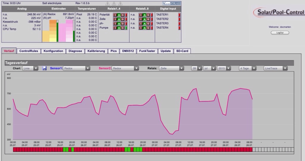Viewport: 305px width, 161px height.
Task: Click the x-axis label 12:00 27.07.
Action: point(190,144)
